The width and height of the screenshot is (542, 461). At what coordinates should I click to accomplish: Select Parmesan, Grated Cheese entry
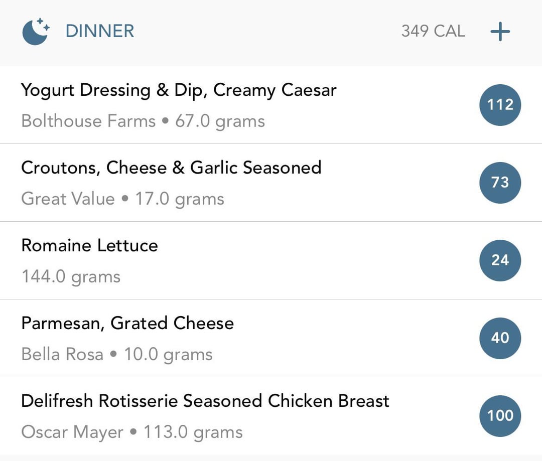[271, 338]
